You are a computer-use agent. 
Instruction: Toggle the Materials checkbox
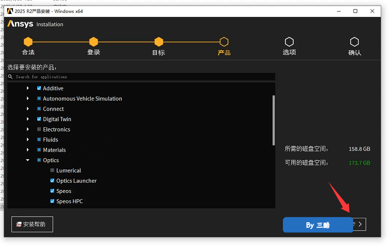coord(39,150)
